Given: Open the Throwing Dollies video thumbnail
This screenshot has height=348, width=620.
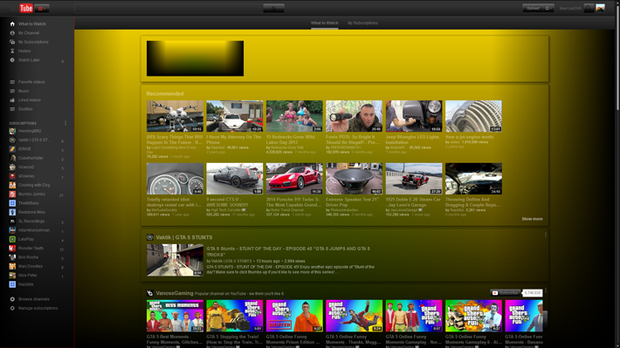Looking at the screenshot, I should [473, 179].
